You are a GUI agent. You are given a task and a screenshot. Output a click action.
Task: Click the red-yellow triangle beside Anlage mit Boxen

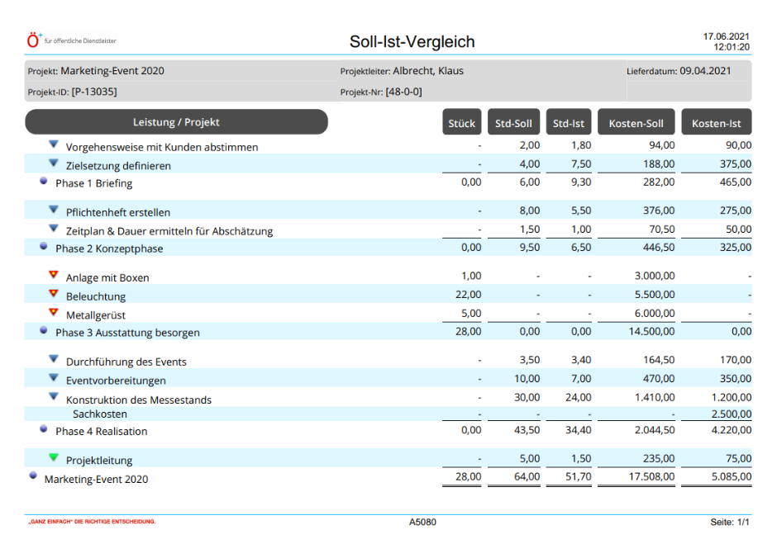54,275
